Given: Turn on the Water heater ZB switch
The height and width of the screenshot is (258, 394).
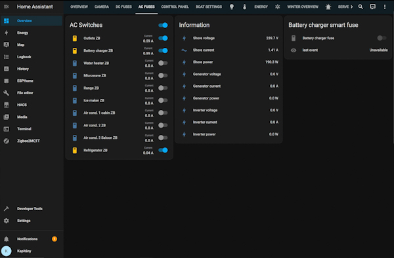Looking at the screenshot, I should (163, 63).
